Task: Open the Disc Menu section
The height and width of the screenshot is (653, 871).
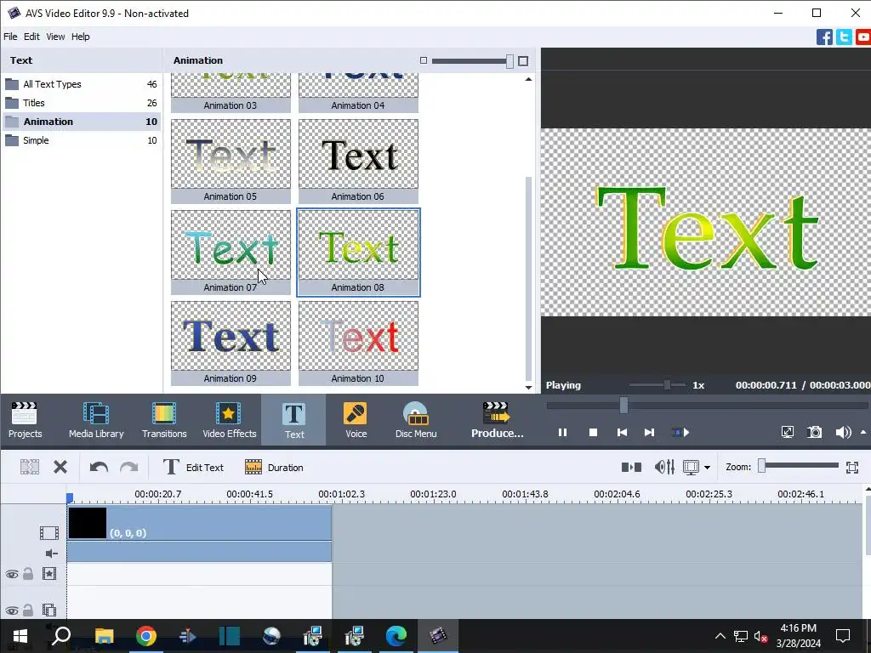Action: point(415,420)
